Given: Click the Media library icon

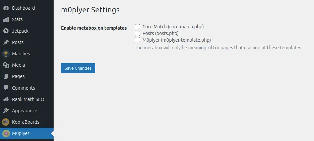Looking at the screenshot, I should [6, 65].
